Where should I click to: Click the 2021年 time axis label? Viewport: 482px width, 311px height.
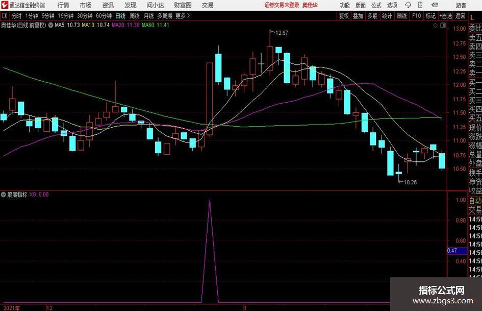[11, 308]
